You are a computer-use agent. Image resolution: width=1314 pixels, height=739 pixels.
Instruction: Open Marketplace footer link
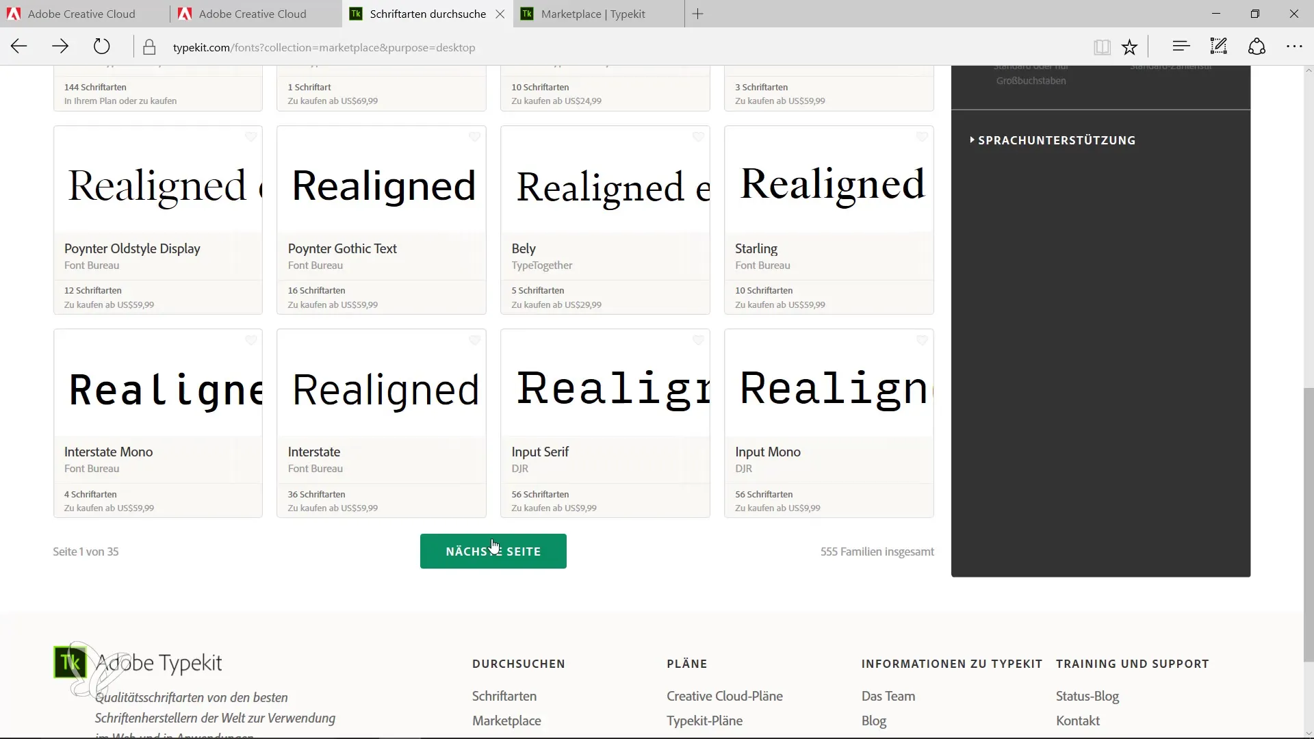tap(506, 721)
